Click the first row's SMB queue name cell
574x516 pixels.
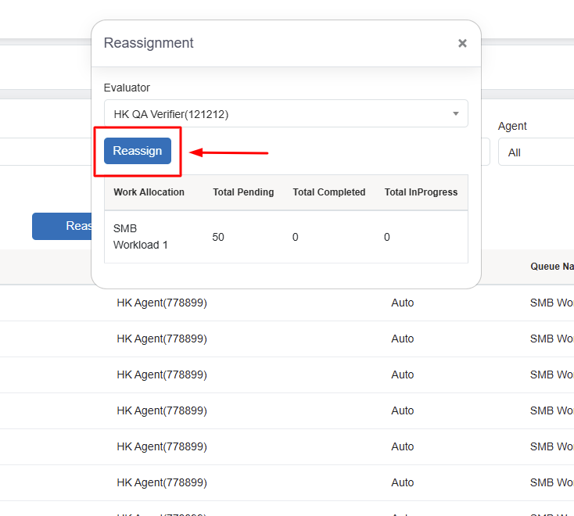551,303
